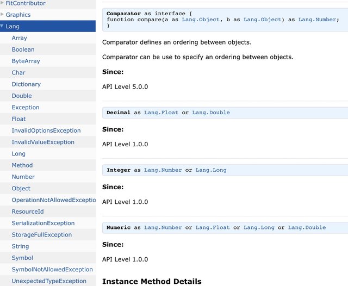Viewport: 348px width, 286px height.
Task: Open the Array class page
Action: pos(20,38)
